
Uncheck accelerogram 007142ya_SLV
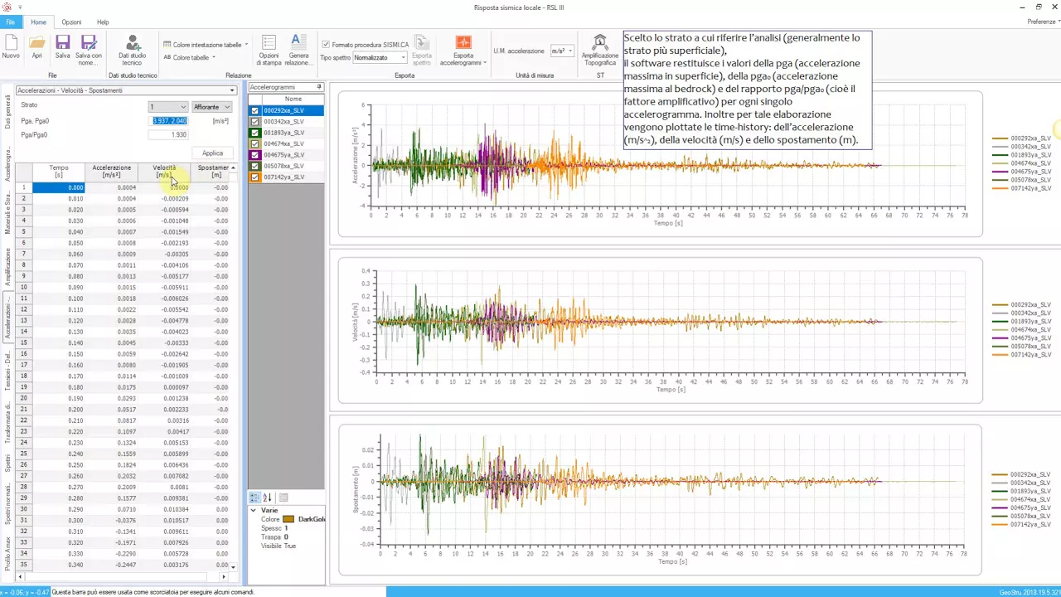(255, 177)
